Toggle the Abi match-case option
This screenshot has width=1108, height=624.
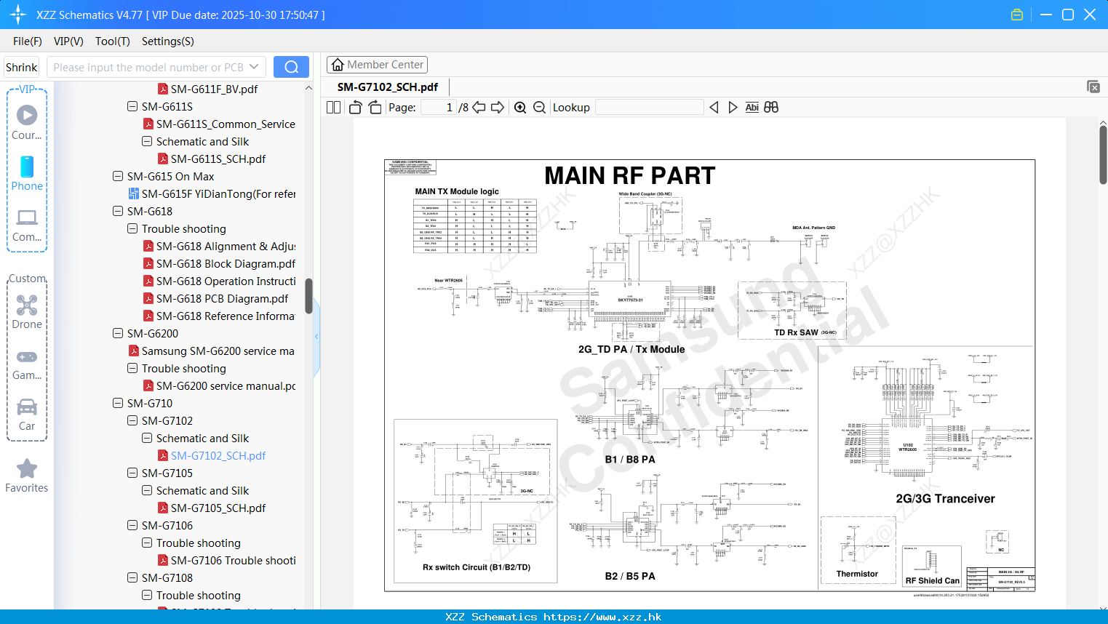(x=752, y=107)
